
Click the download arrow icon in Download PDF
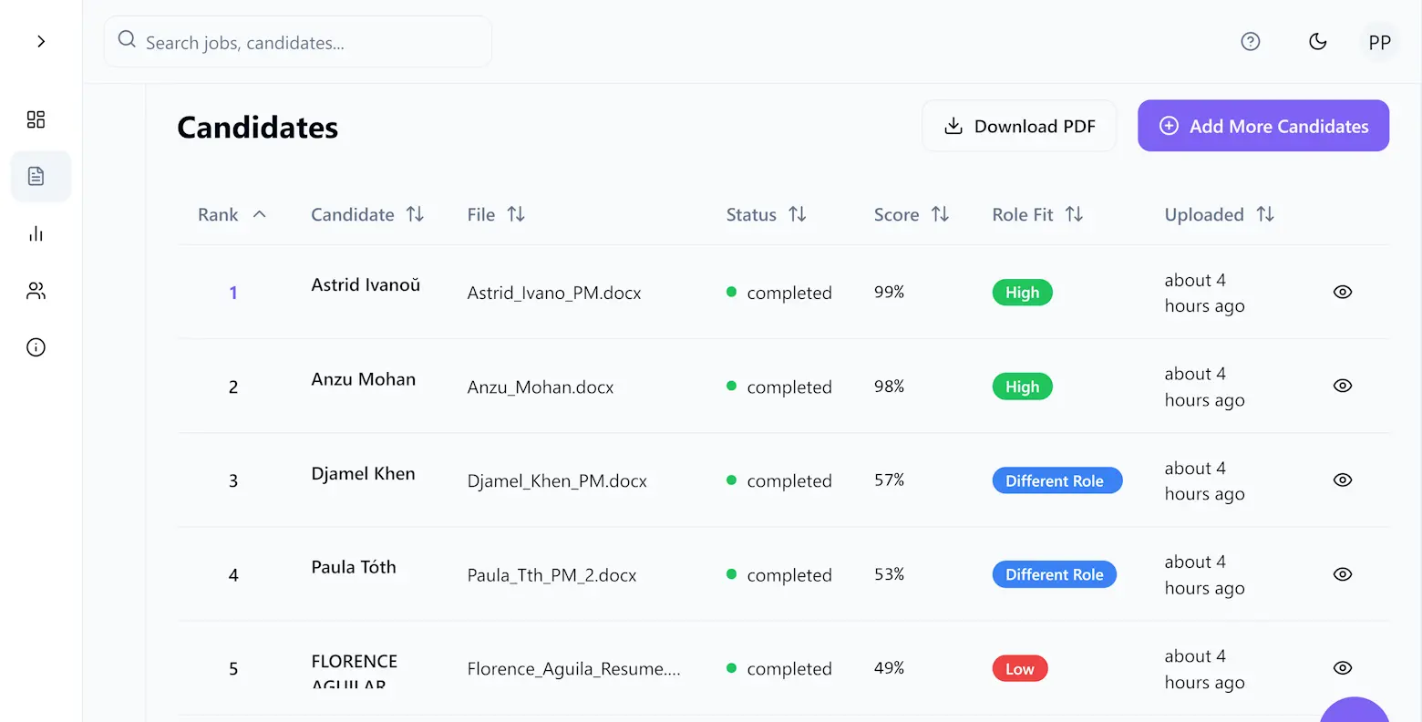(x=953, y=126)
